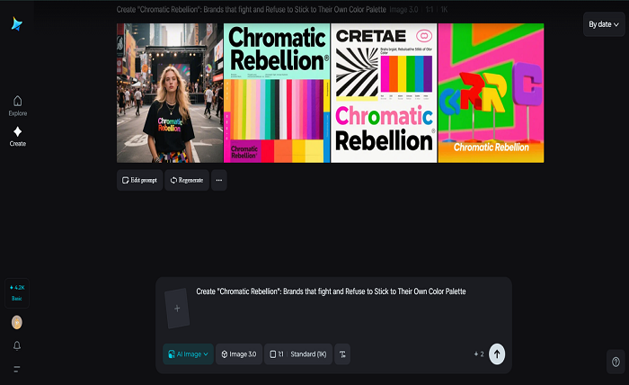Screen dimensions: 629x385
Task: Open the help question mark icon
Action: [615, 362]
